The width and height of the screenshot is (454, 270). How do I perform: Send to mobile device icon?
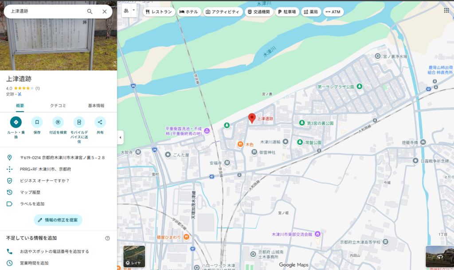click(79, 122)
